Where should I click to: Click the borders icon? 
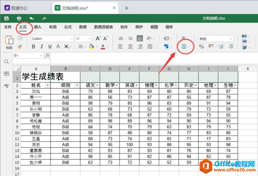81,46
